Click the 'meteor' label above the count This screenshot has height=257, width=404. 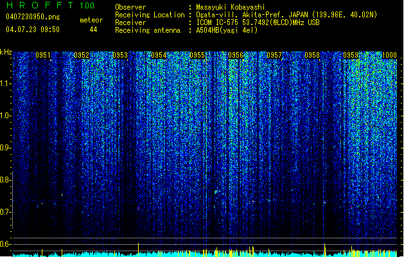pos(91,20)
